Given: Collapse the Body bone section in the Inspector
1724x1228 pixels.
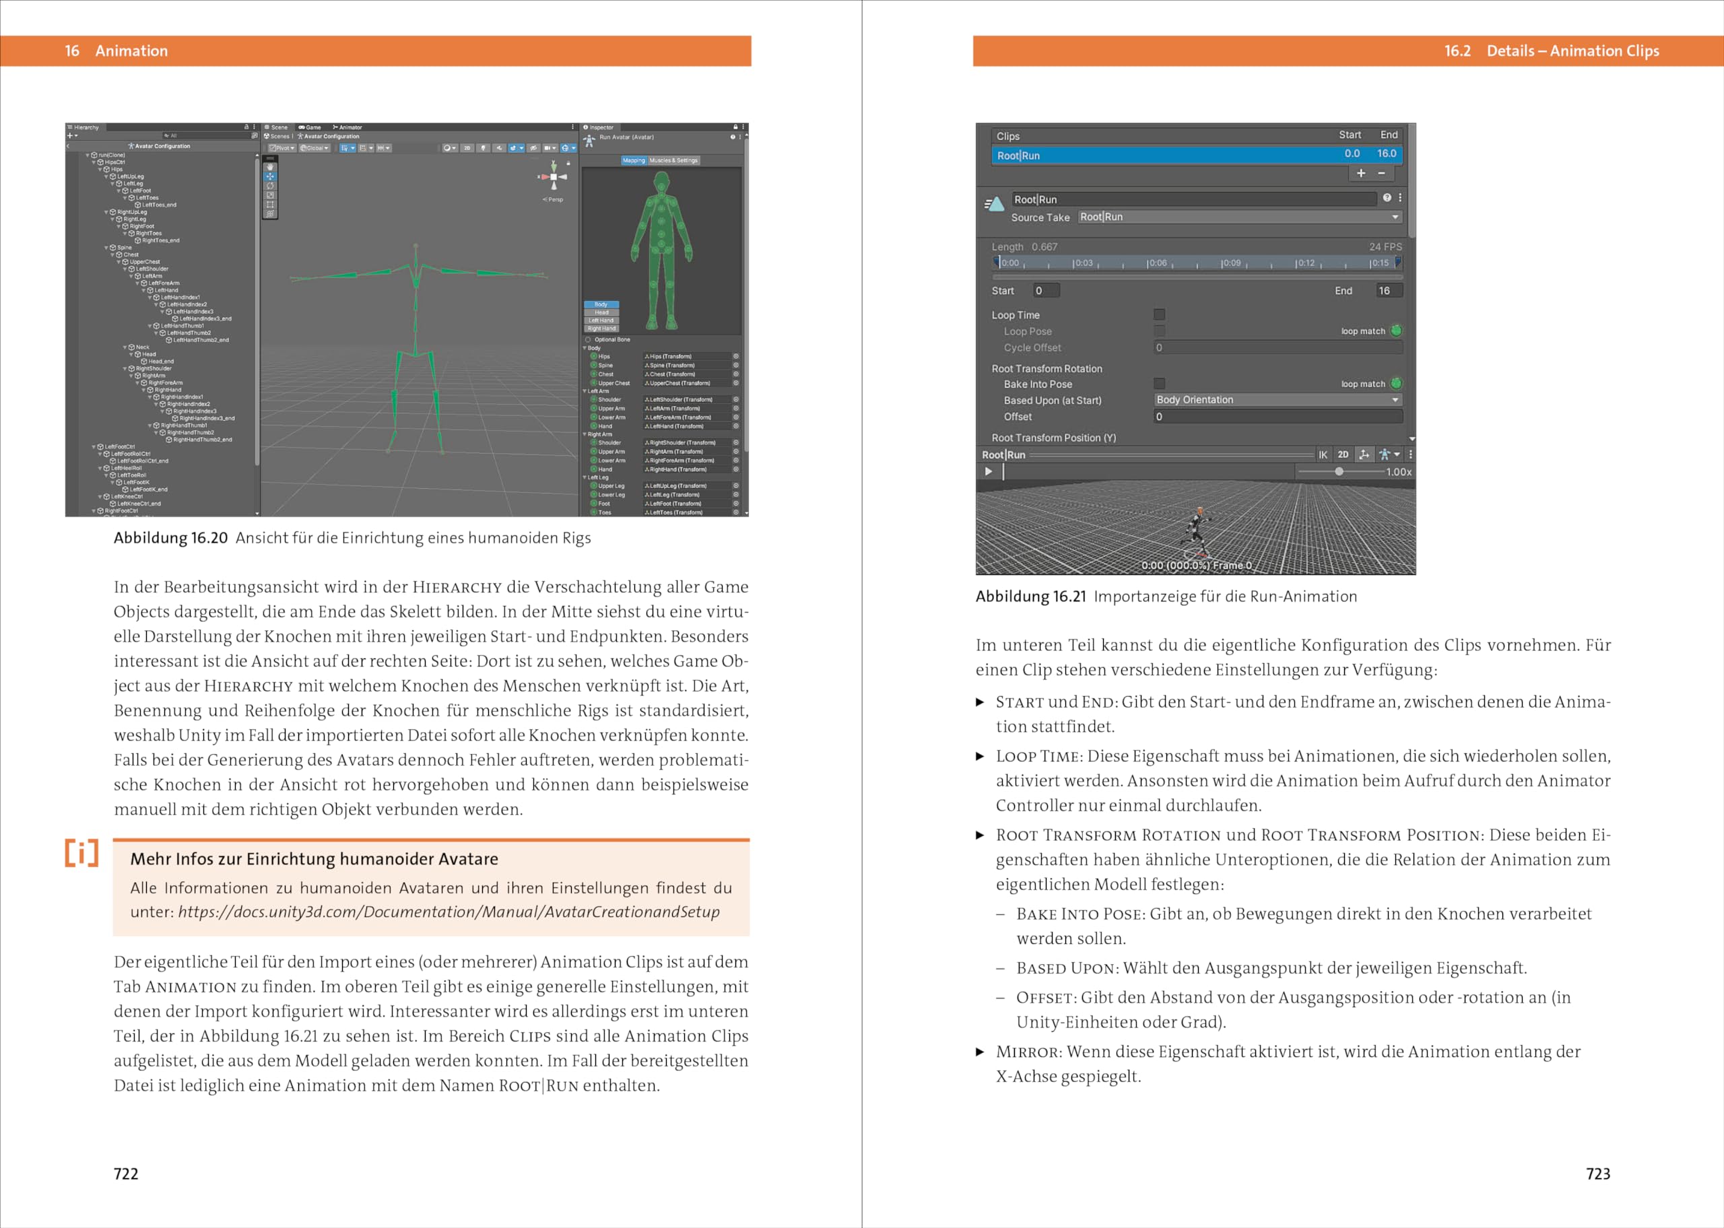Looking at the screenshot, I should point(585,348).
